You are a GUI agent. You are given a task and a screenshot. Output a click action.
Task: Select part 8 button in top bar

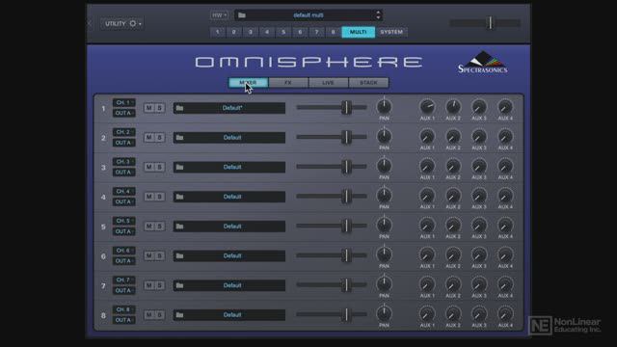333,32
